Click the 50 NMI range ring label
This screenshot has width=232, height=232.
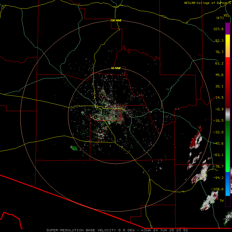point(116,68)
